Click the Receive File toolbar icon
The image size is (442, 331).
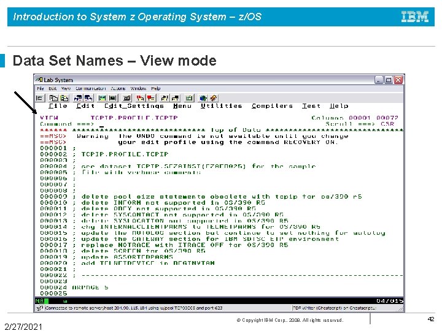pyautogui.click(x=89, y=98)
